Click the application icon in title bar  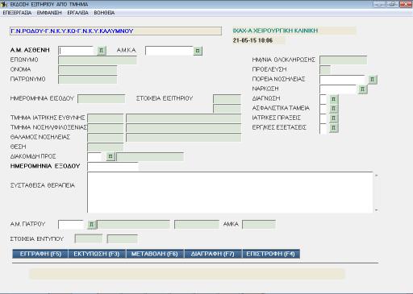coord(4,4)
